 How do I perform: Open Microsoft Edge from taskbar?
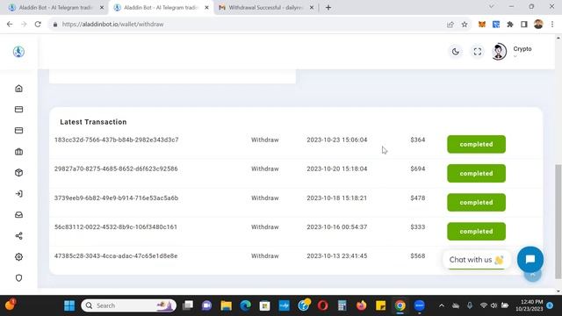pyautogui.click(x=246, y=305)
